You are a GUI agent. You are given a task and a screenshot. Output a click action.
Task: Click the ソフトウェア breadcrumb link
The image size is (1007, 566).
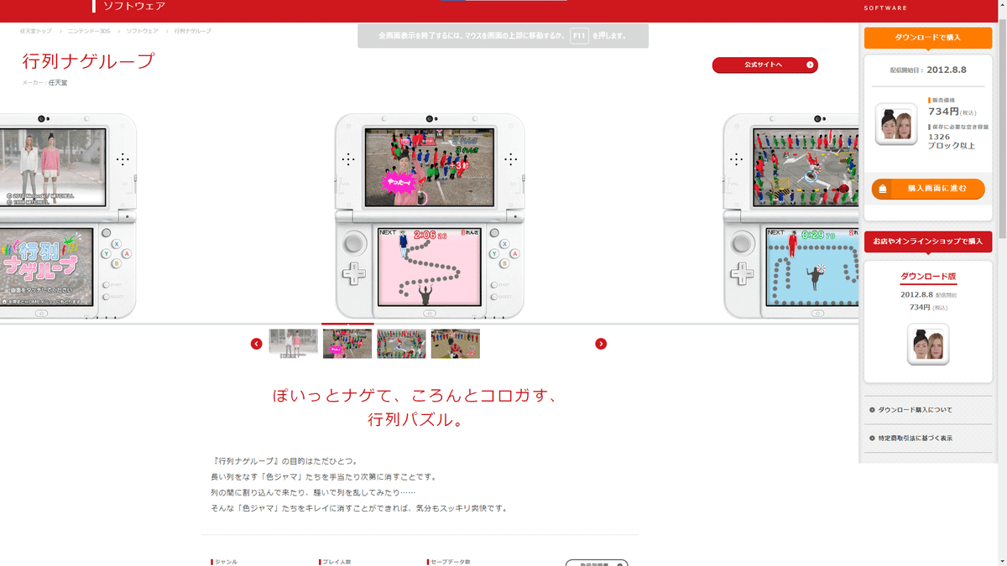(x=142, y=31)
